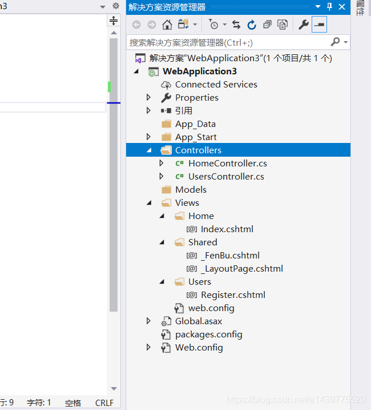Select _FenBu.cshtml file

(x=230, y=255)
